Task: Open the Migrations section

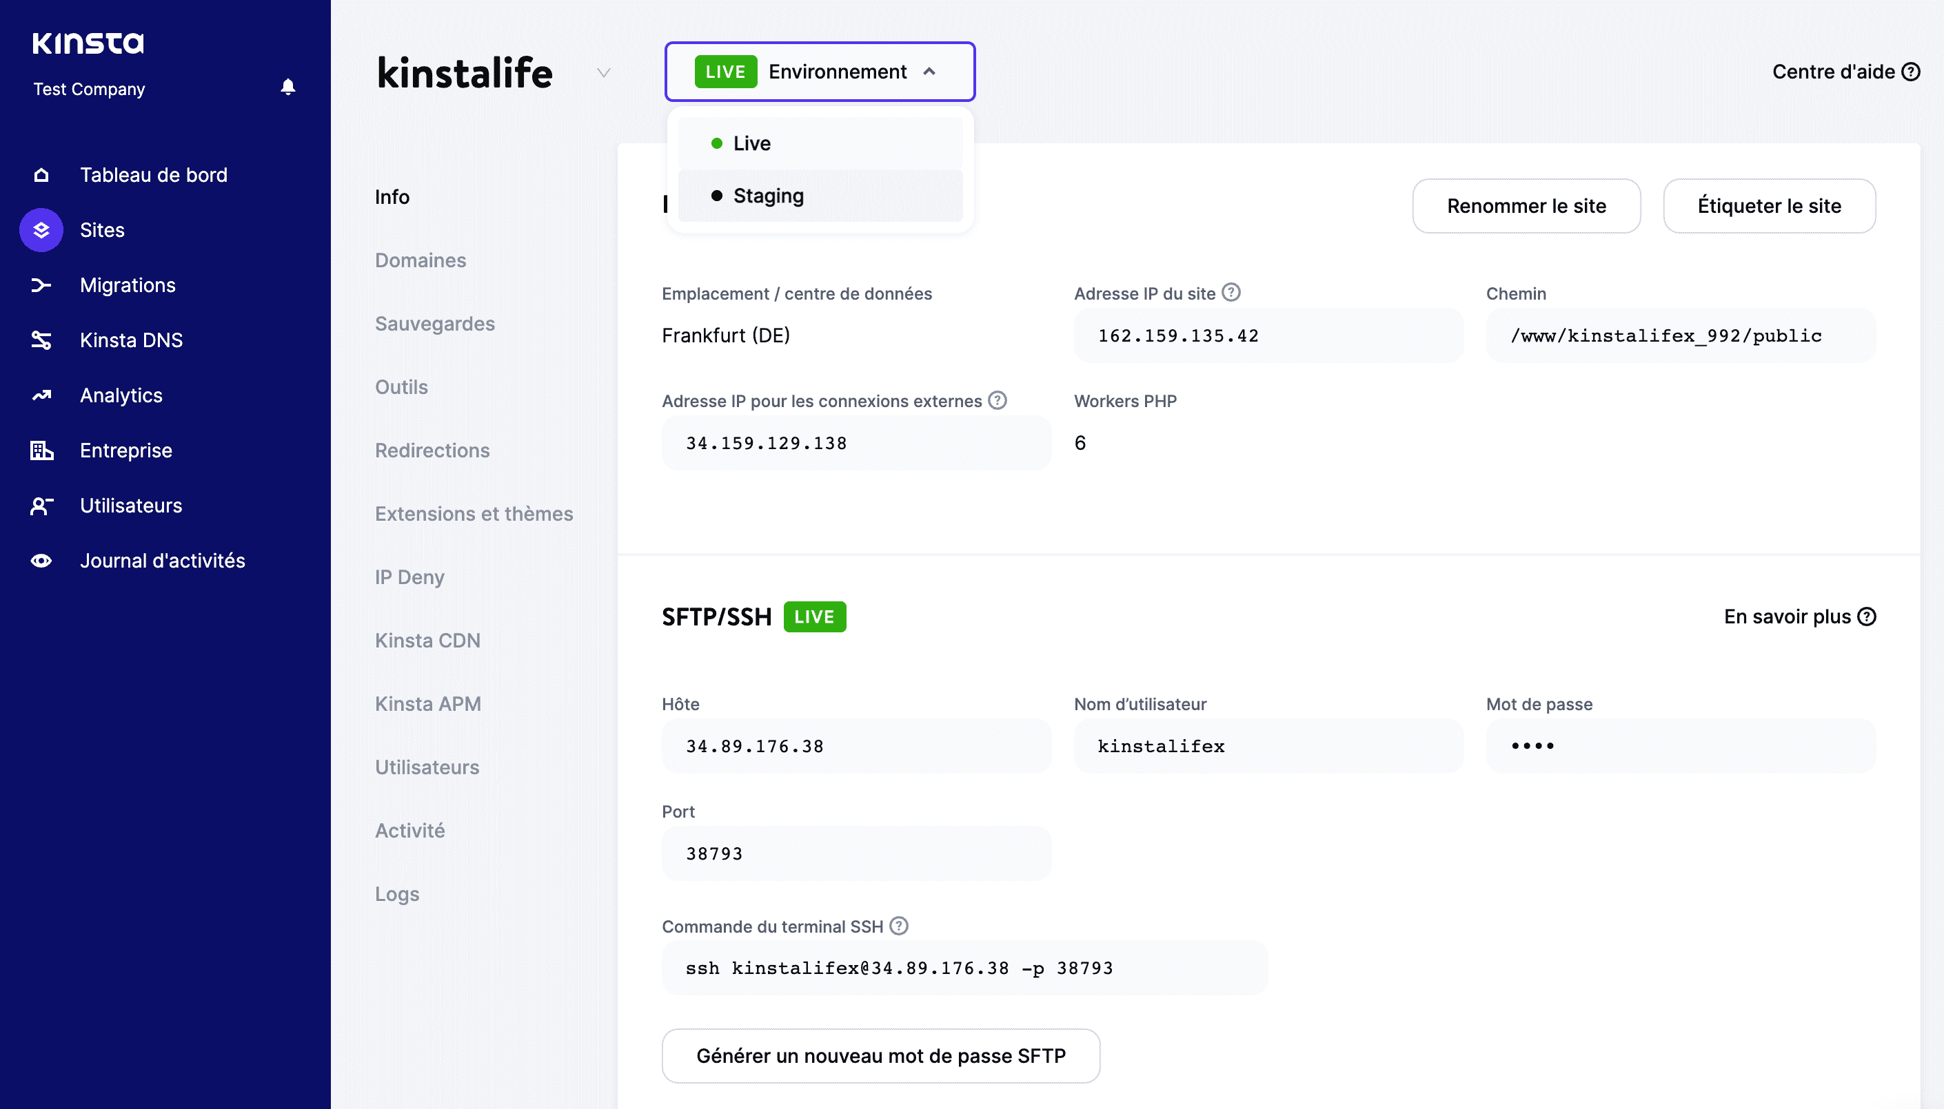Action: 128,285
